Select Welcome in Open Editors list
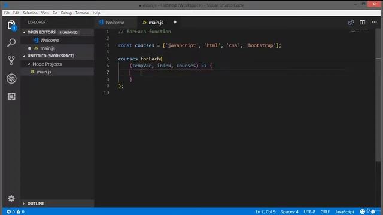 tap(57, 40)
